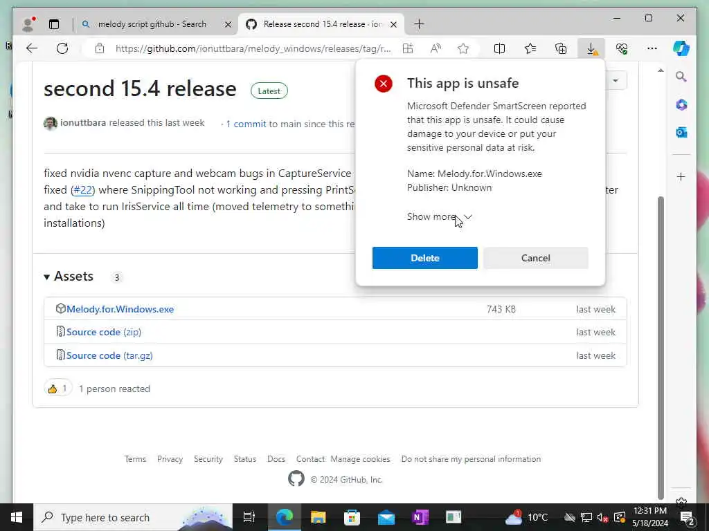This screenshot has height=531, width=709.
Task: Open Favorites list icon
Action: (x=530, y=48)
